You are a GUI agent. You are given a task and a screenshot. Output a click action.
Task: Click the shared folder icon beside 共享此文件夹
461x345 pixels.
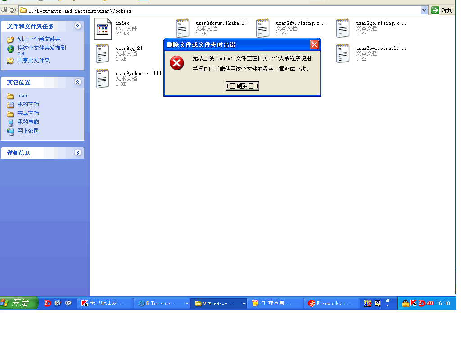(x=10, y=61)
